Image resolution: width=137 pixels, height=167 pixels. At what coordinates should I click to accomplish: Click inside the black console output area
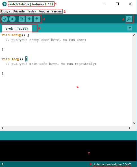[x=68, y=151]
